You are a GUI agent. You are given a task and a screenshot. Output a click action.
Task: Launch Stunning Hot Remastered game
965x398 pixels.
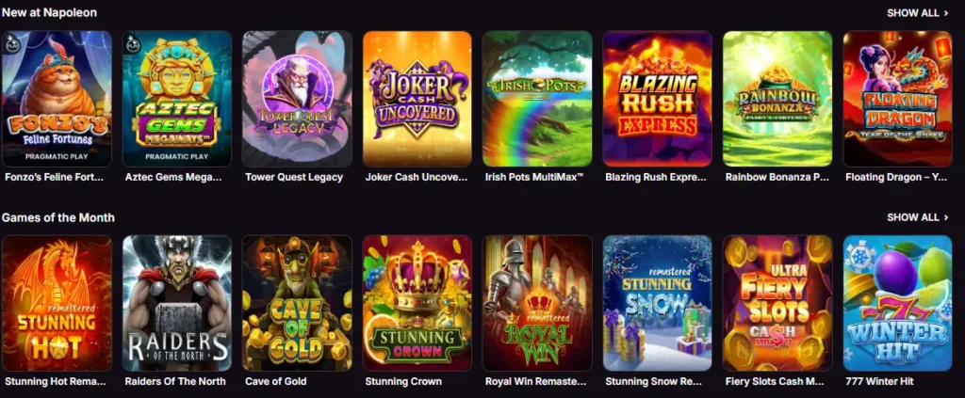coord(57,303)
